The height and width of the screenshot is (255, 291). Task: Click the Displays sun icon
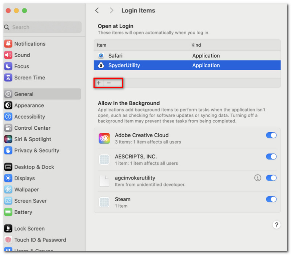(x=8, y=178)
